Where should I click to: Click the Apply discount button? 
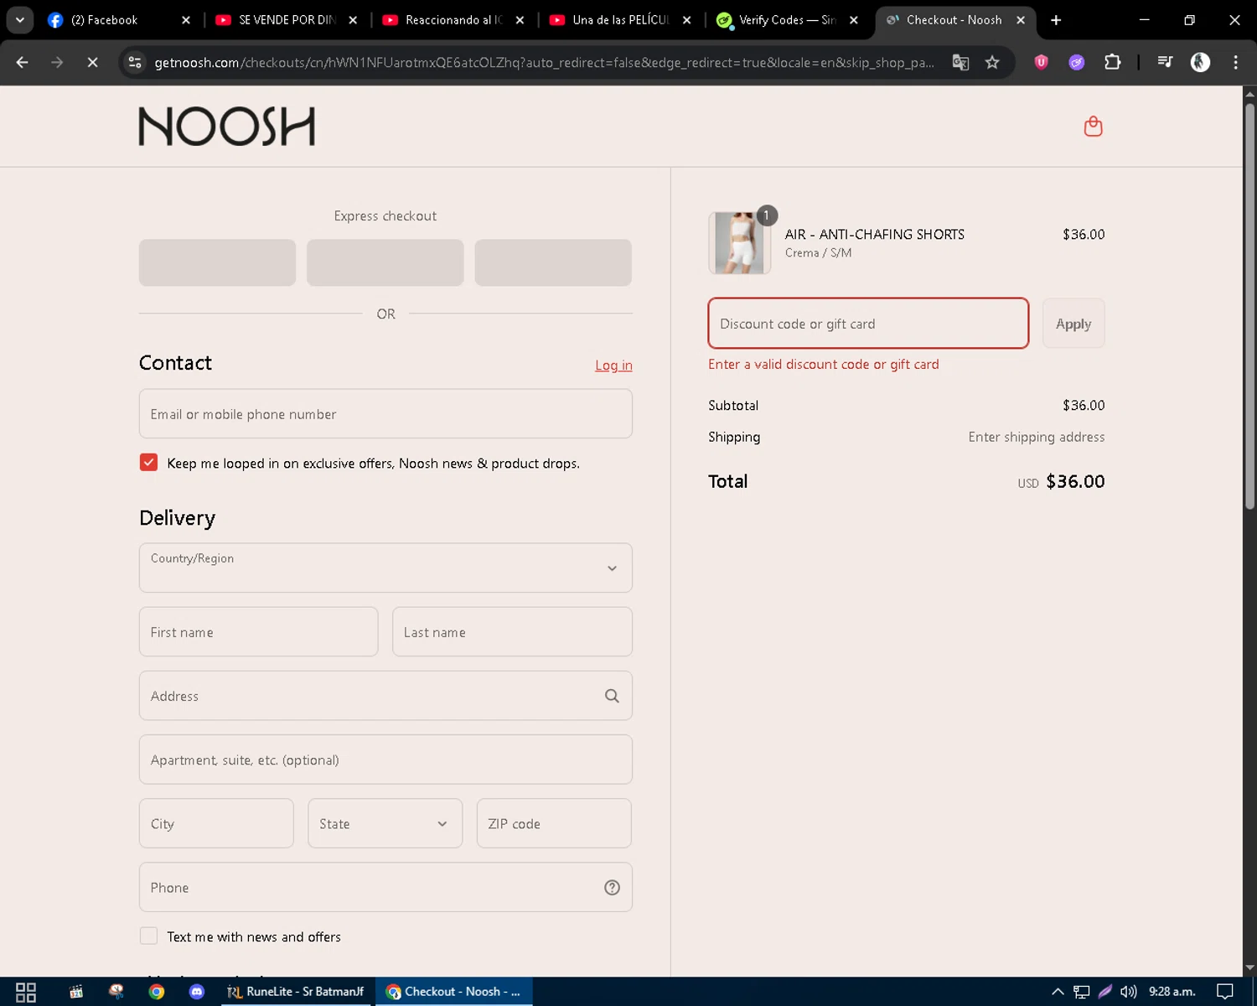click(1073, 324)
